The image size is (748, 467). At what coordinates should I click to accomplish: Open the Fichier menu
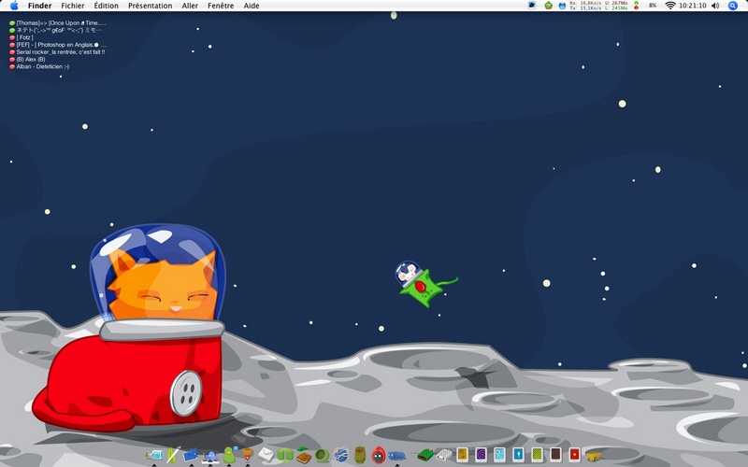[x=73, y=6]
